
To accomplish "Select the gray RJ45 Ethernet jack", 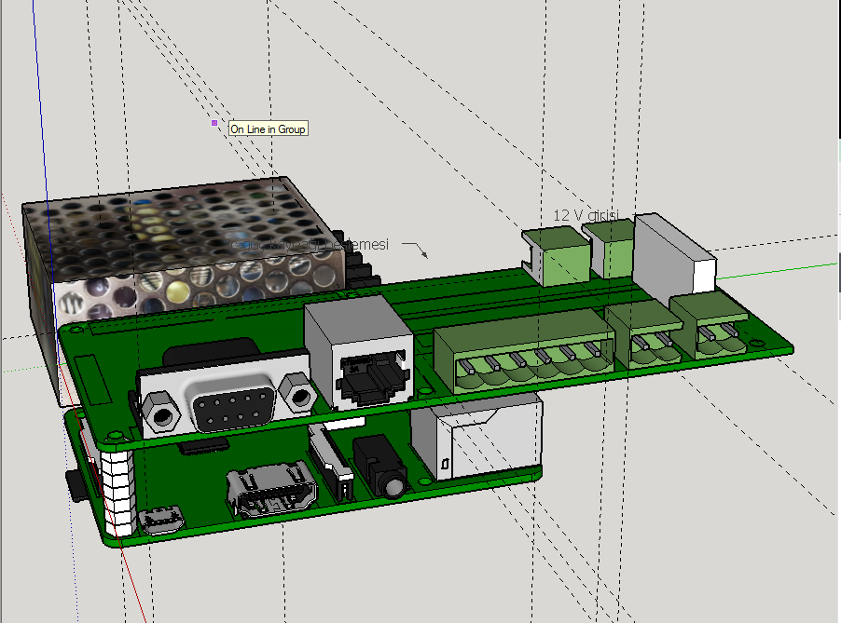I will (359, 354).
